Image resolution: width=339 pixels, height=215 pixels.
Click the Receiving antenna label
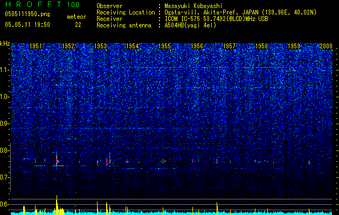pos(124,25)
